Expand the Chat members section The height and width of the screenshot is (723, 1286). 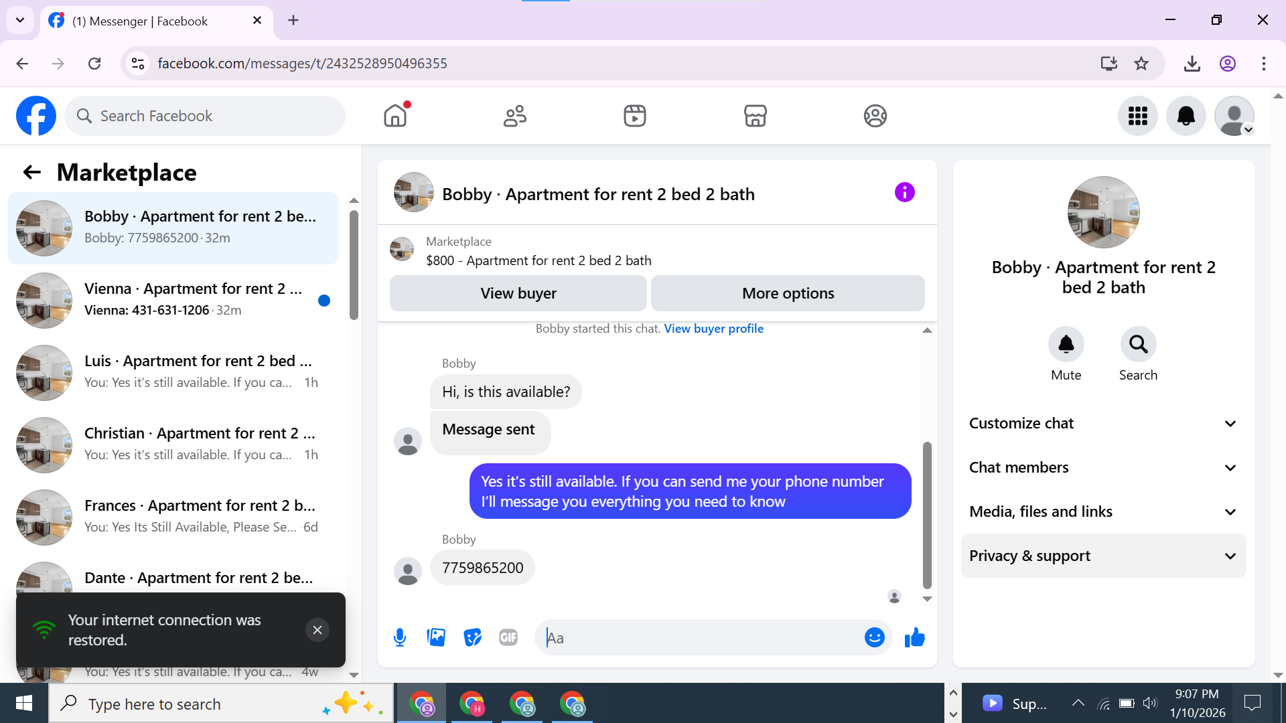click(x=1103, y=467)
